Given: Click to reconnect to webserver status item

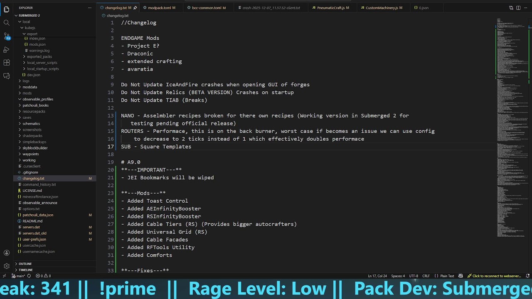Looking at the screenshot, I should coord(494,276).
